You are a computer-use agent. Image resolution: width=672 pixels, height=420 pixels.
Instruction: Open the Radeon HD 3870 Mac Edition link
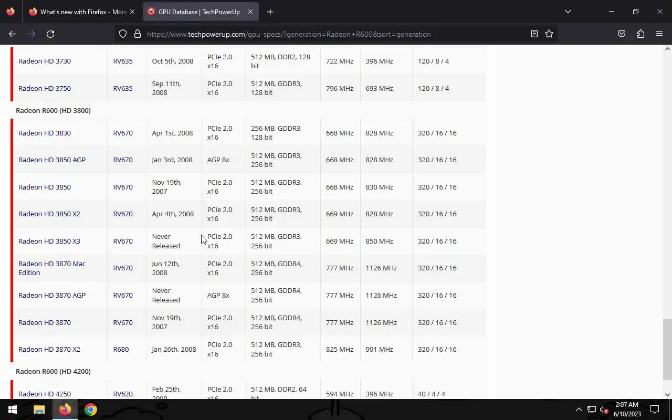click(x=52, y=268)
